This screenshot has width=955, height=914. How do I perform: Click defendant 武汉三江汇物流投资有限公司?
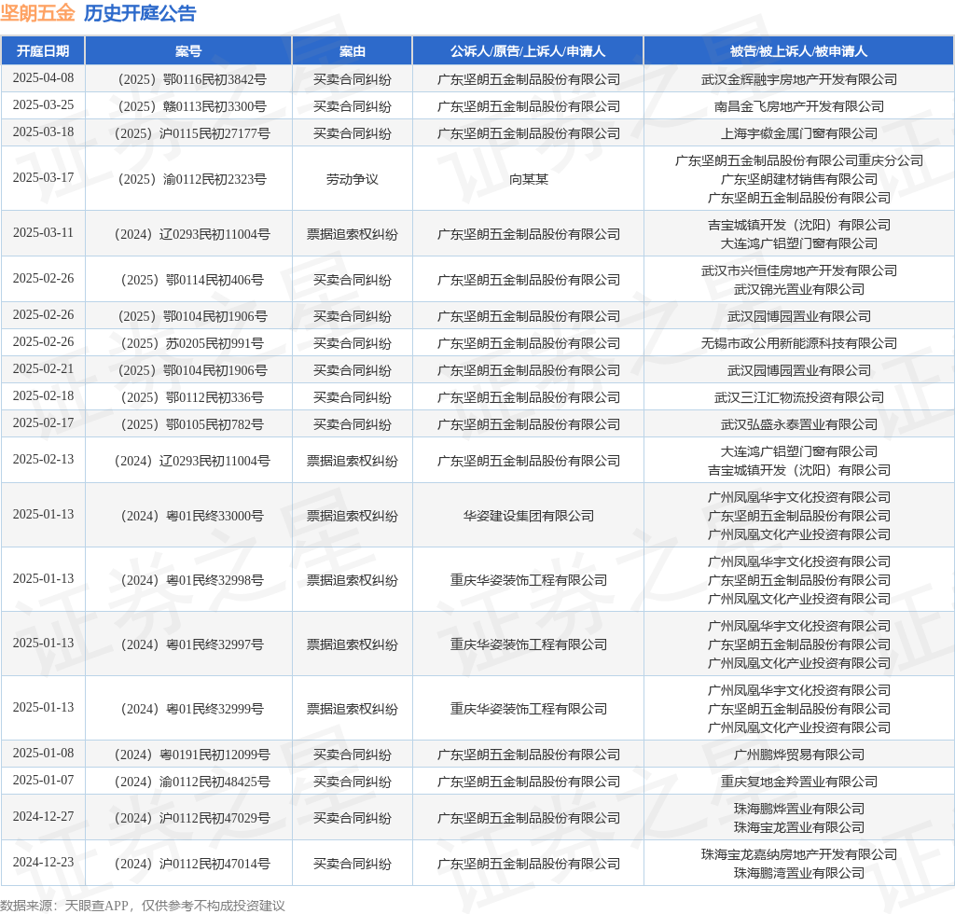click(x=799, y=397)
